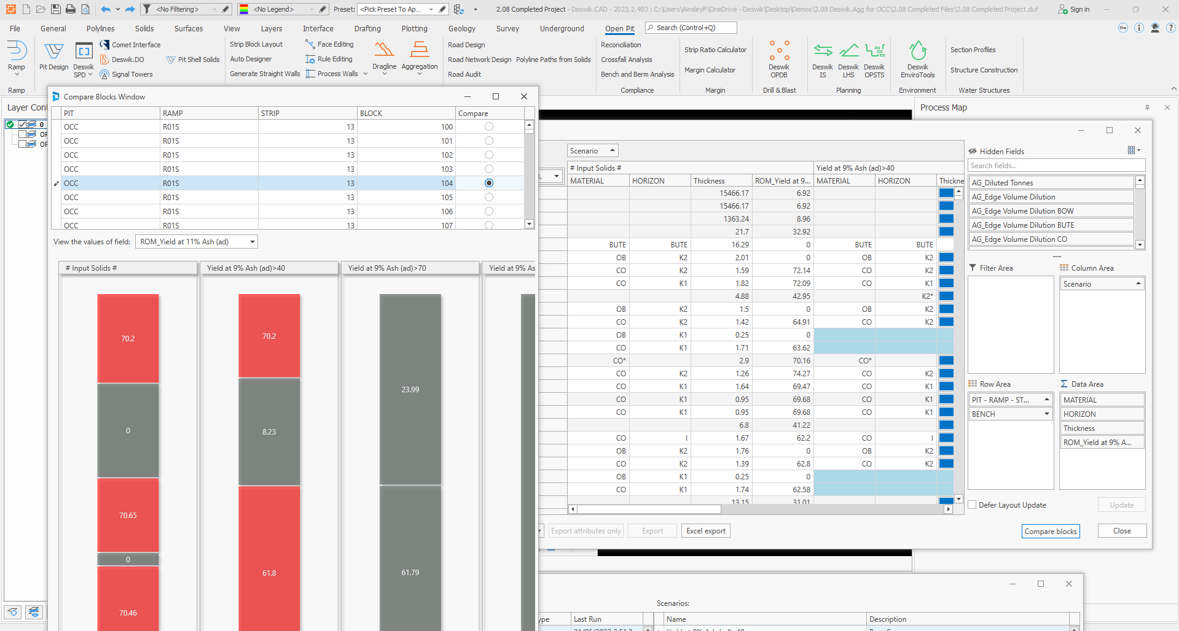
Task: Open Signal Towers tool
Action: [127, 74]
